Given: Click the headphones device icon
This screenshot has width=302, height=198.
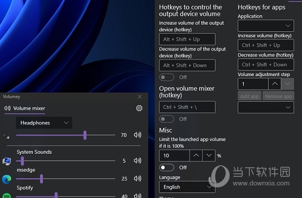Looking at the screenshot, I should [7, 137].
